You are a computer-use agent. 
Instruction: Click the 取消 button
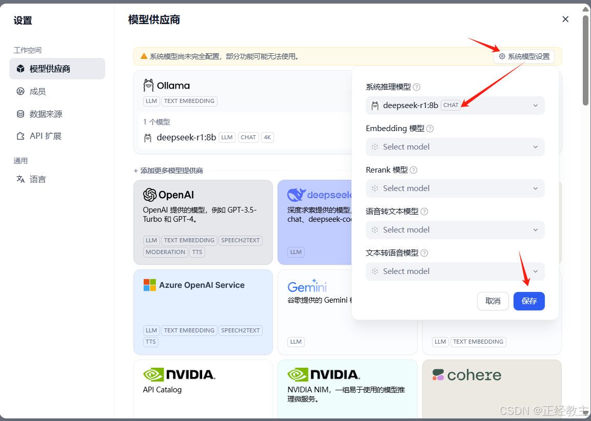493,301
